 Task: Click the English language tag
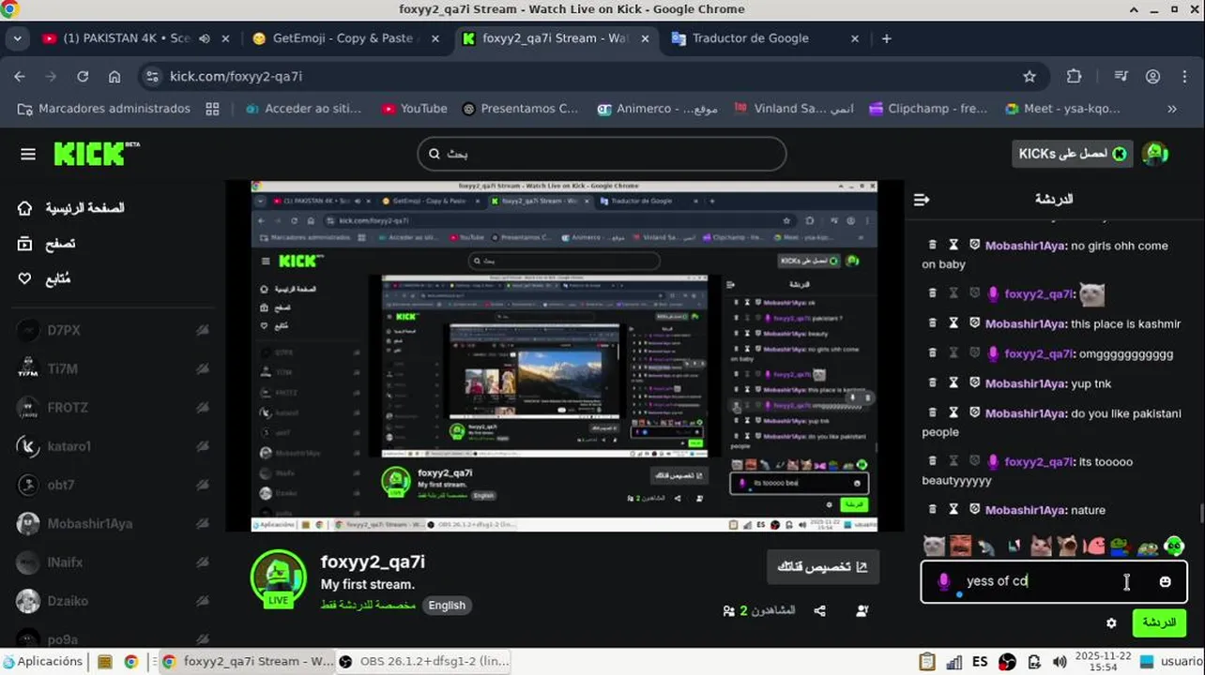[x=447, y=606]
